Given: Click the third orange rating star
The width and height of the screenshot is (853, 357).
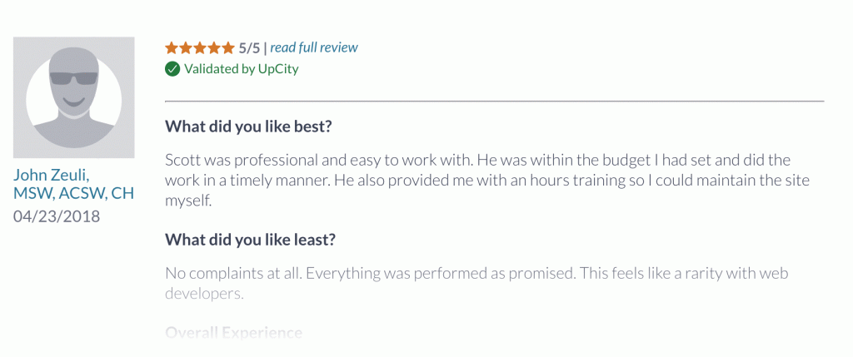Looking at the screenshot, I should 200,47.
